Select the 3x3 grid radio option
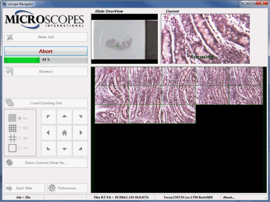The height and width of the screenshot is (202, 270). click(x=20, y=138)
